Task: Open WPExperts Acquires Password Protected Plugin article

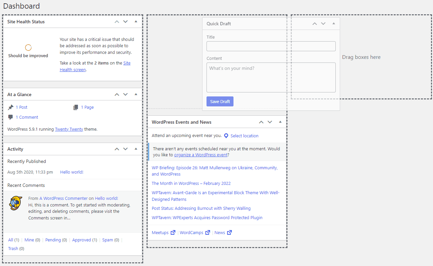Action: click(207, 218)
